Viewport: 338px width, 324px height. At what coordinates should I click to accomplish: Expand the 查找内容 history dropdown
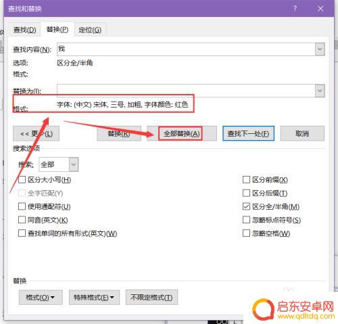pyautogui.click(x=320, y=49)
